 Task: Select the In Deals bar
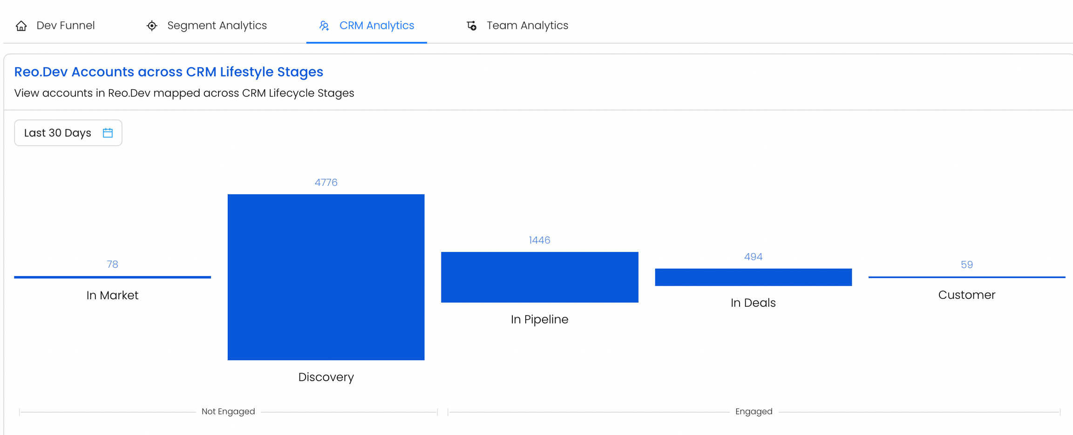click(753, 277)
